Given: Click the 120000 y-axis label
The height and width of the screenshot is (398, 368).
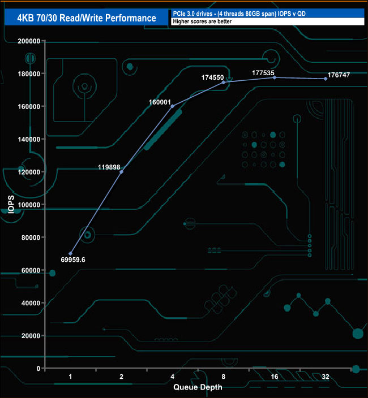Looking at the screenshot, I should pos(29,172).
